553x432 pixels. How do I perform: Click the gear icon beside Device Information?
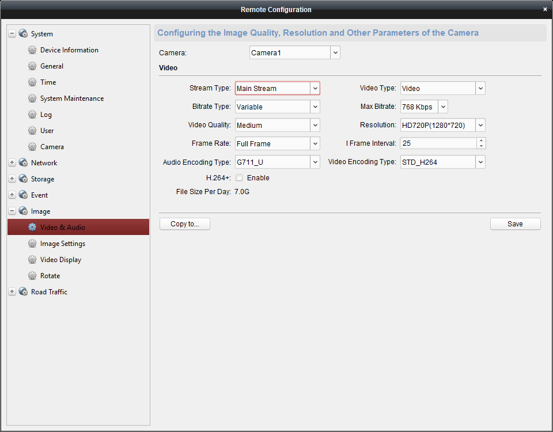tap(32, 50)
